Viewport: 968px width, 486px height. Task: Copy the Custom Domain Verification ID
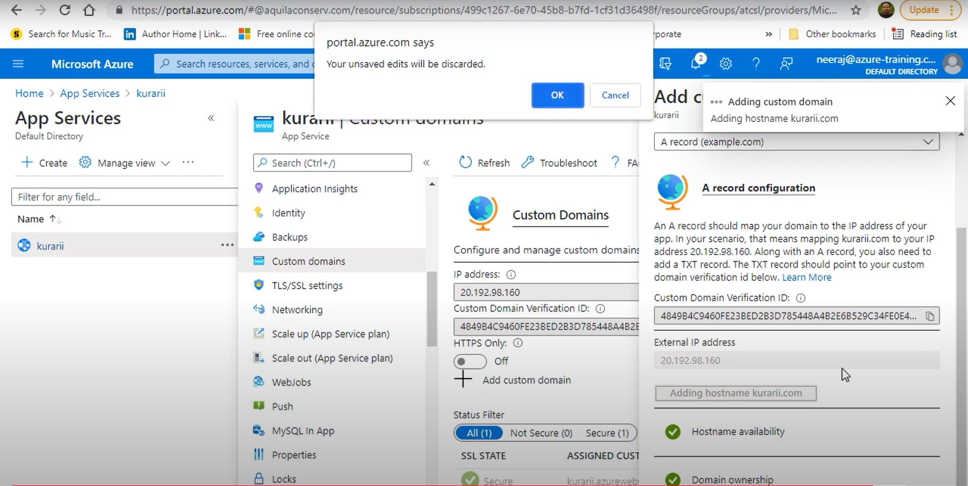(930, 316)
